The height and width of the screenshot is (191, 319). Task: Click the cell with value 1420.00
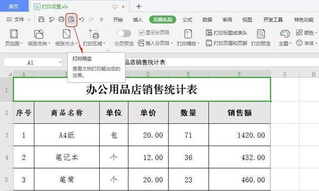240,135
